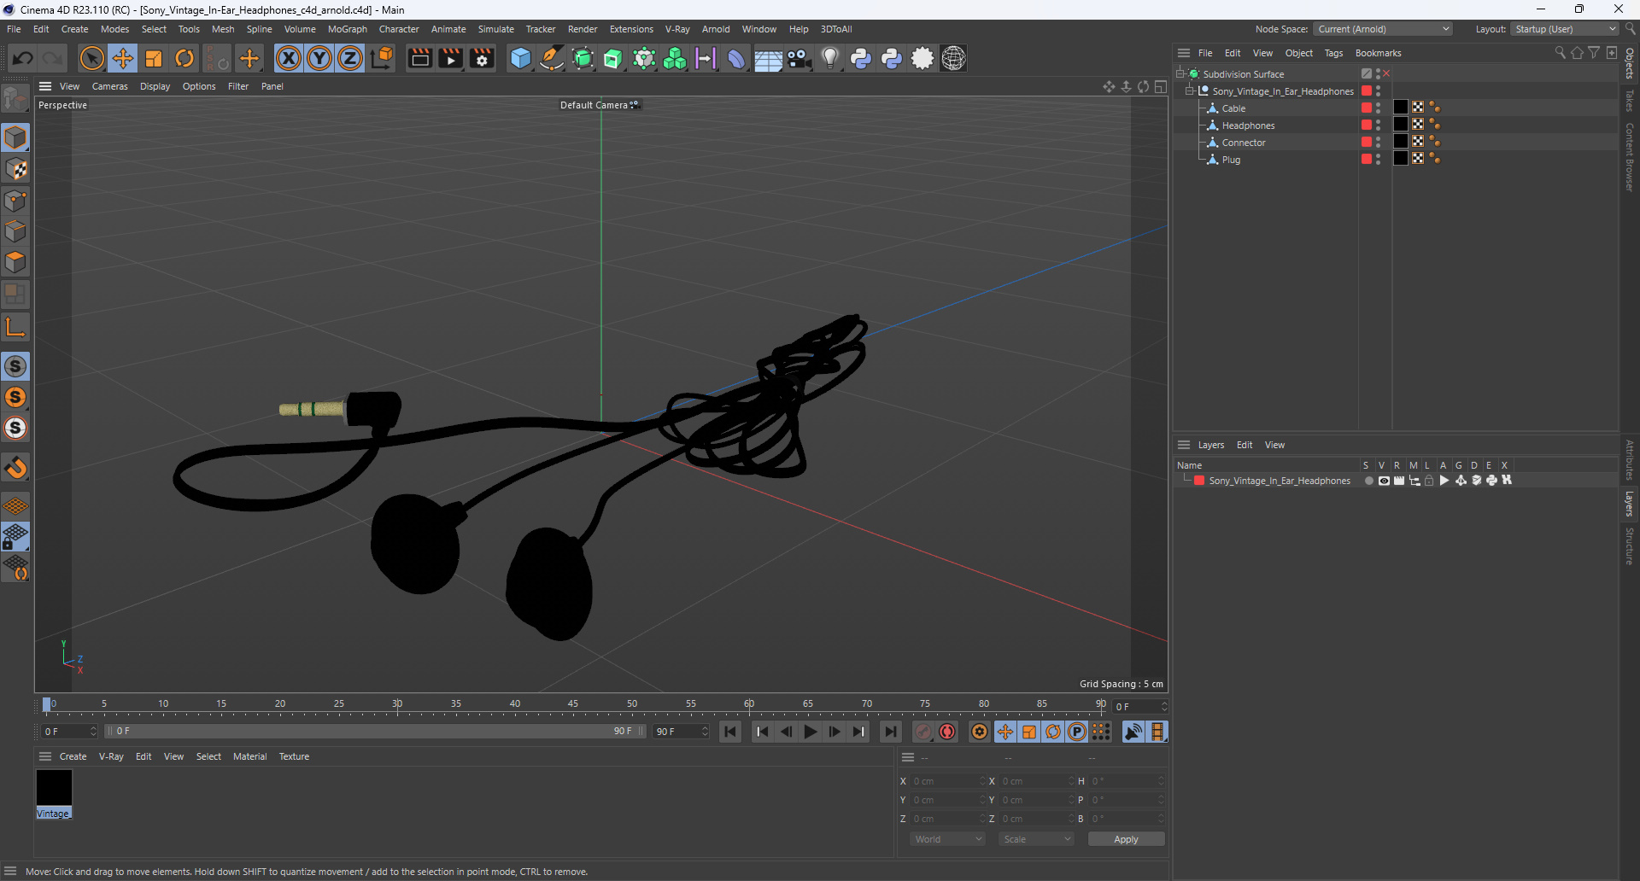Open the vertical Attributes tab
The height and width of the screenshot is (881, 1640).
click(x=1630, y=460)
